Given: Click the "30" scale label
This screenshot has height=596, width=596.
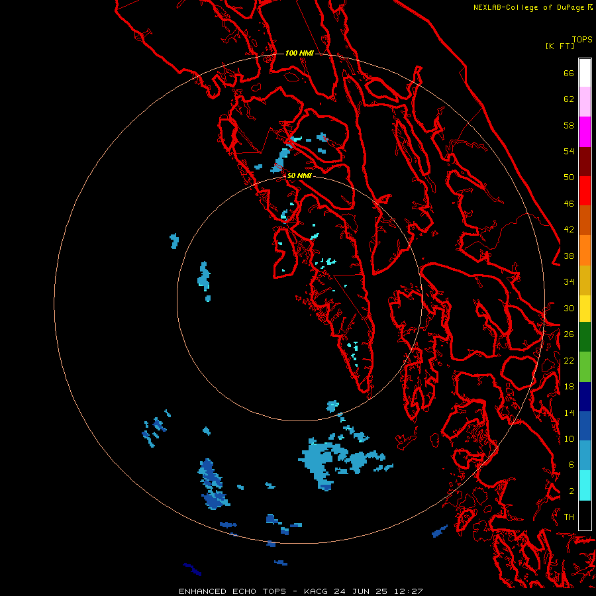Looking at the screenshot, I should point(569,308).
